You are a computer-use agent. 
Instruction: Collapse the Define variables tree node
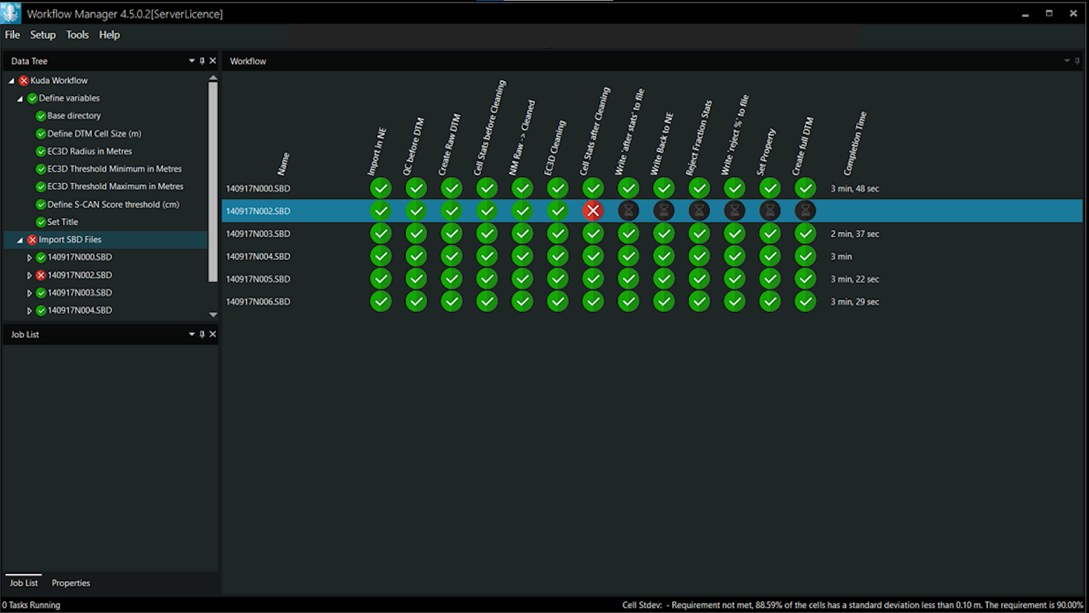(x=20, y=98)
